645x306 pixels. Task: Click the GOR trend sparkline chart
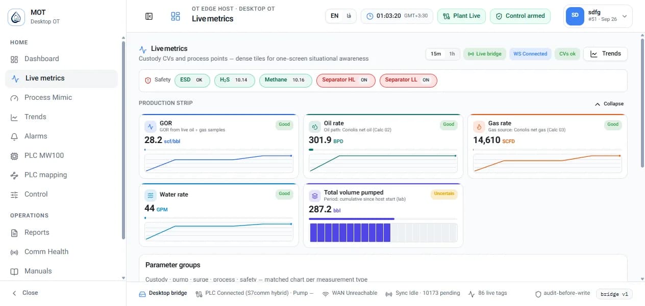tap(218, 163)
